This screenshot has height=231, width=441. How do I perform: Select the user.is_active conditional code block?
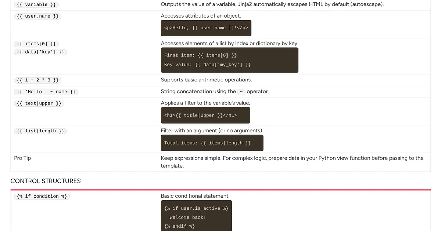tap(196, 216)
